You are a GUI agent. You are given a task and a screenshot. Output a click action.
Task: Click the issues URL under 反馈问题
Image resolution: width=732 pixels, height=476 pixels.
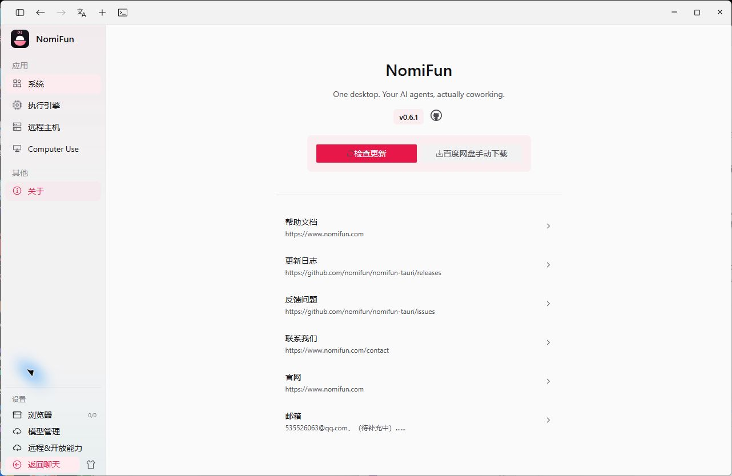tap(360, 312)
